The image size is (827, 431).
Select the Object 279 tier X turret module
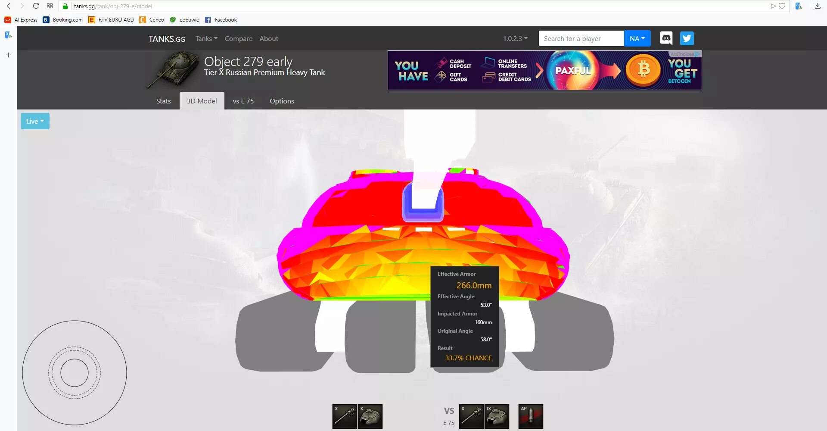pos(370,416)
